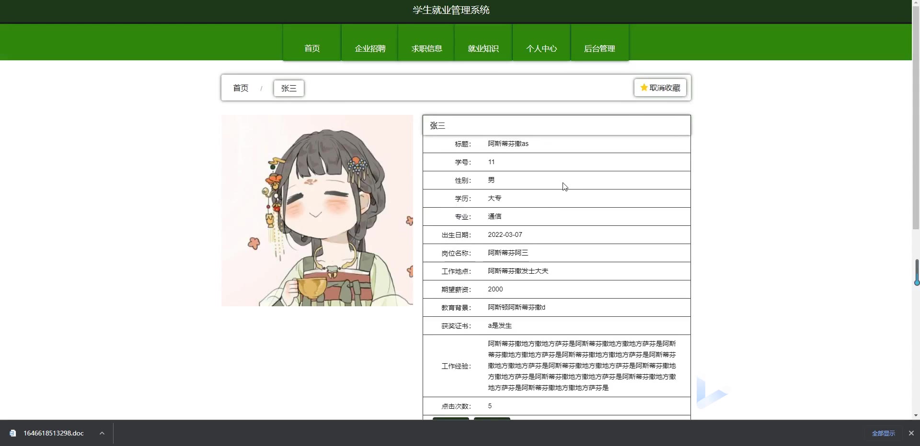Click the 教育背景 label
The image size is (920, 446).
click(x=456, y=308)
